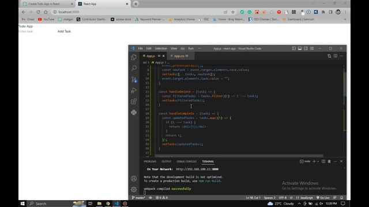This screenshot has width=369, height=207.
Task: Click the master branch status bar item
Action: point(138,198)
